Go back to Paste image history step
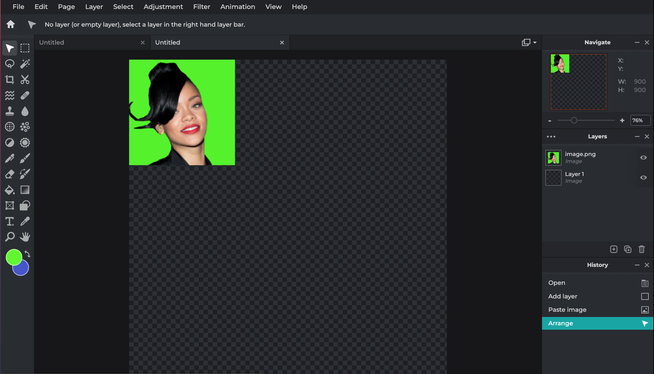The height and width of the screenshot is (374, 654). tap(598, 310)
